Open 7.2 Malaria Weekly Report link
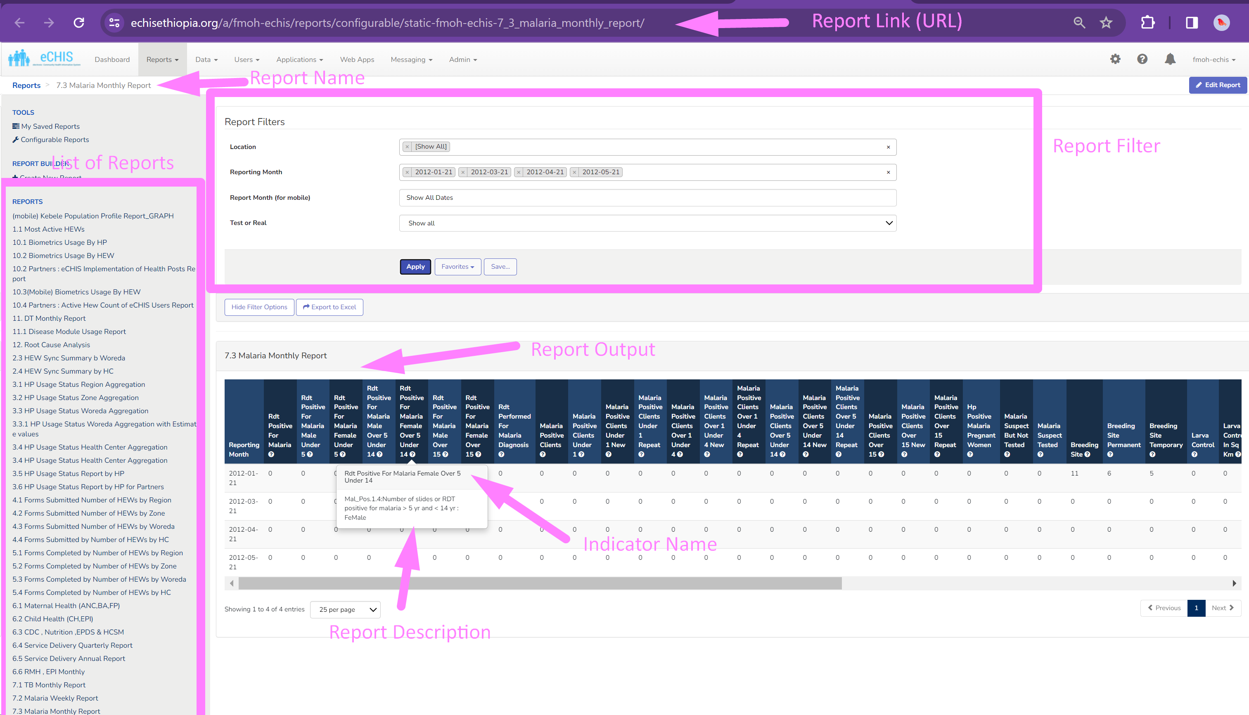The image size is (1249, 715). point(55,698)
